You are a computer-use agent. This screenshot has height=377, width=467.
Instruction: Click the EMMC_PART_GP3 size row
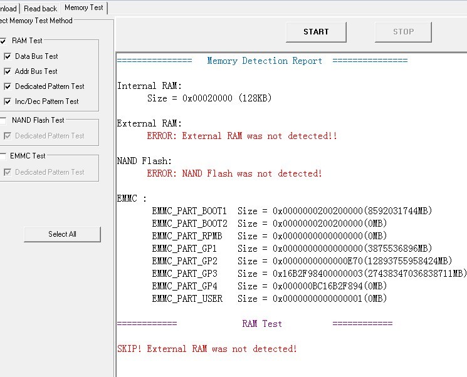point(309,274)
